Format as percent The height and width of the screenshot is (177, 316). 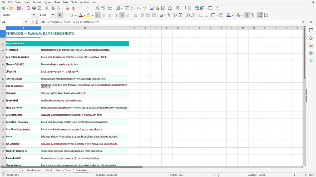[169, 15]
